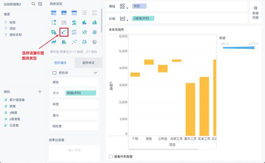Click the y轴值(求和) pill in 纵轴
The width and height of the screenshot is (265, 163).
pyautogui.click(x=143, y=19)
